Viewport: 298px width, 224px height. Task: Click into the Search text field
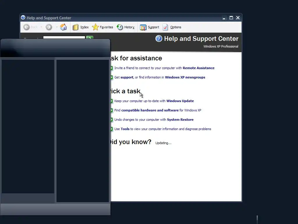tap(64, 37)
